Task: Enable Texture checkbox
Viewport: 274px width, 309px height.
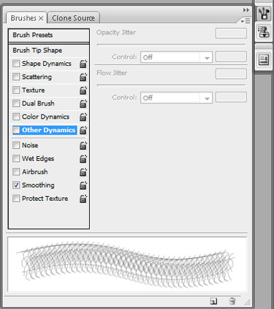Action: pos(16,90)
